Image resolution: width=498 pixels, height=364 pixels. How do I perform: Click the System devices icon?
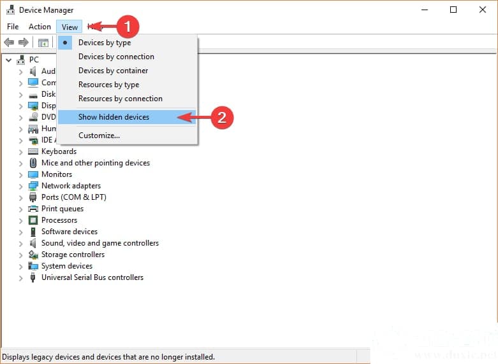33,266
